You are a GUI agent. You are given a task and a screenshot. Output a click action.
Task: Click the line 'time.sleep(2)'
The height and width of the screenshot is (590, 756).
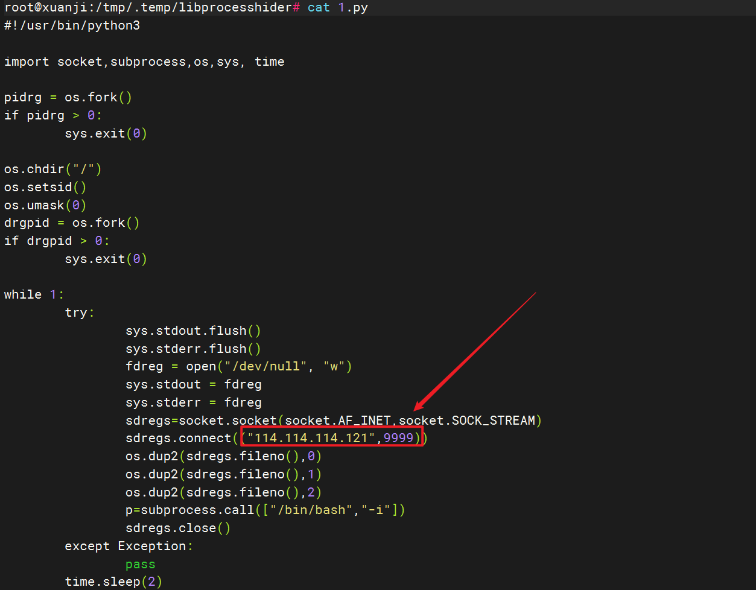pyautogui.click(x=113, y=582)
